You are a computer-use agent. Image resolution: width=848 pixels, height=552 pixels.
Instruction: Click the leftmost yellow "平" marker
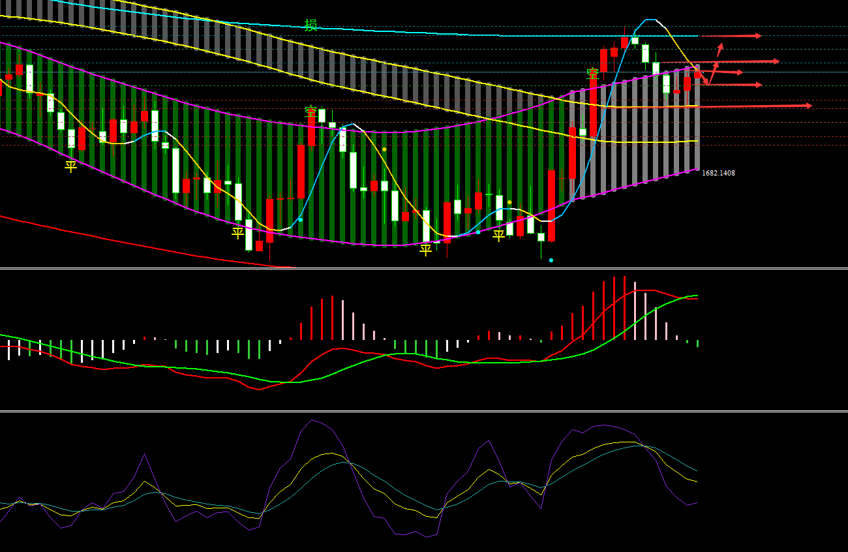70,166
